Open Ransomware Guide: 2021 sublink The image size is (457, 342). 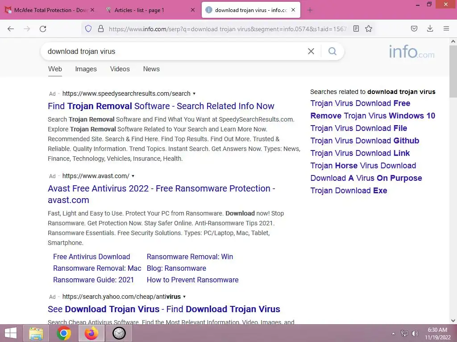pos(93,280)
